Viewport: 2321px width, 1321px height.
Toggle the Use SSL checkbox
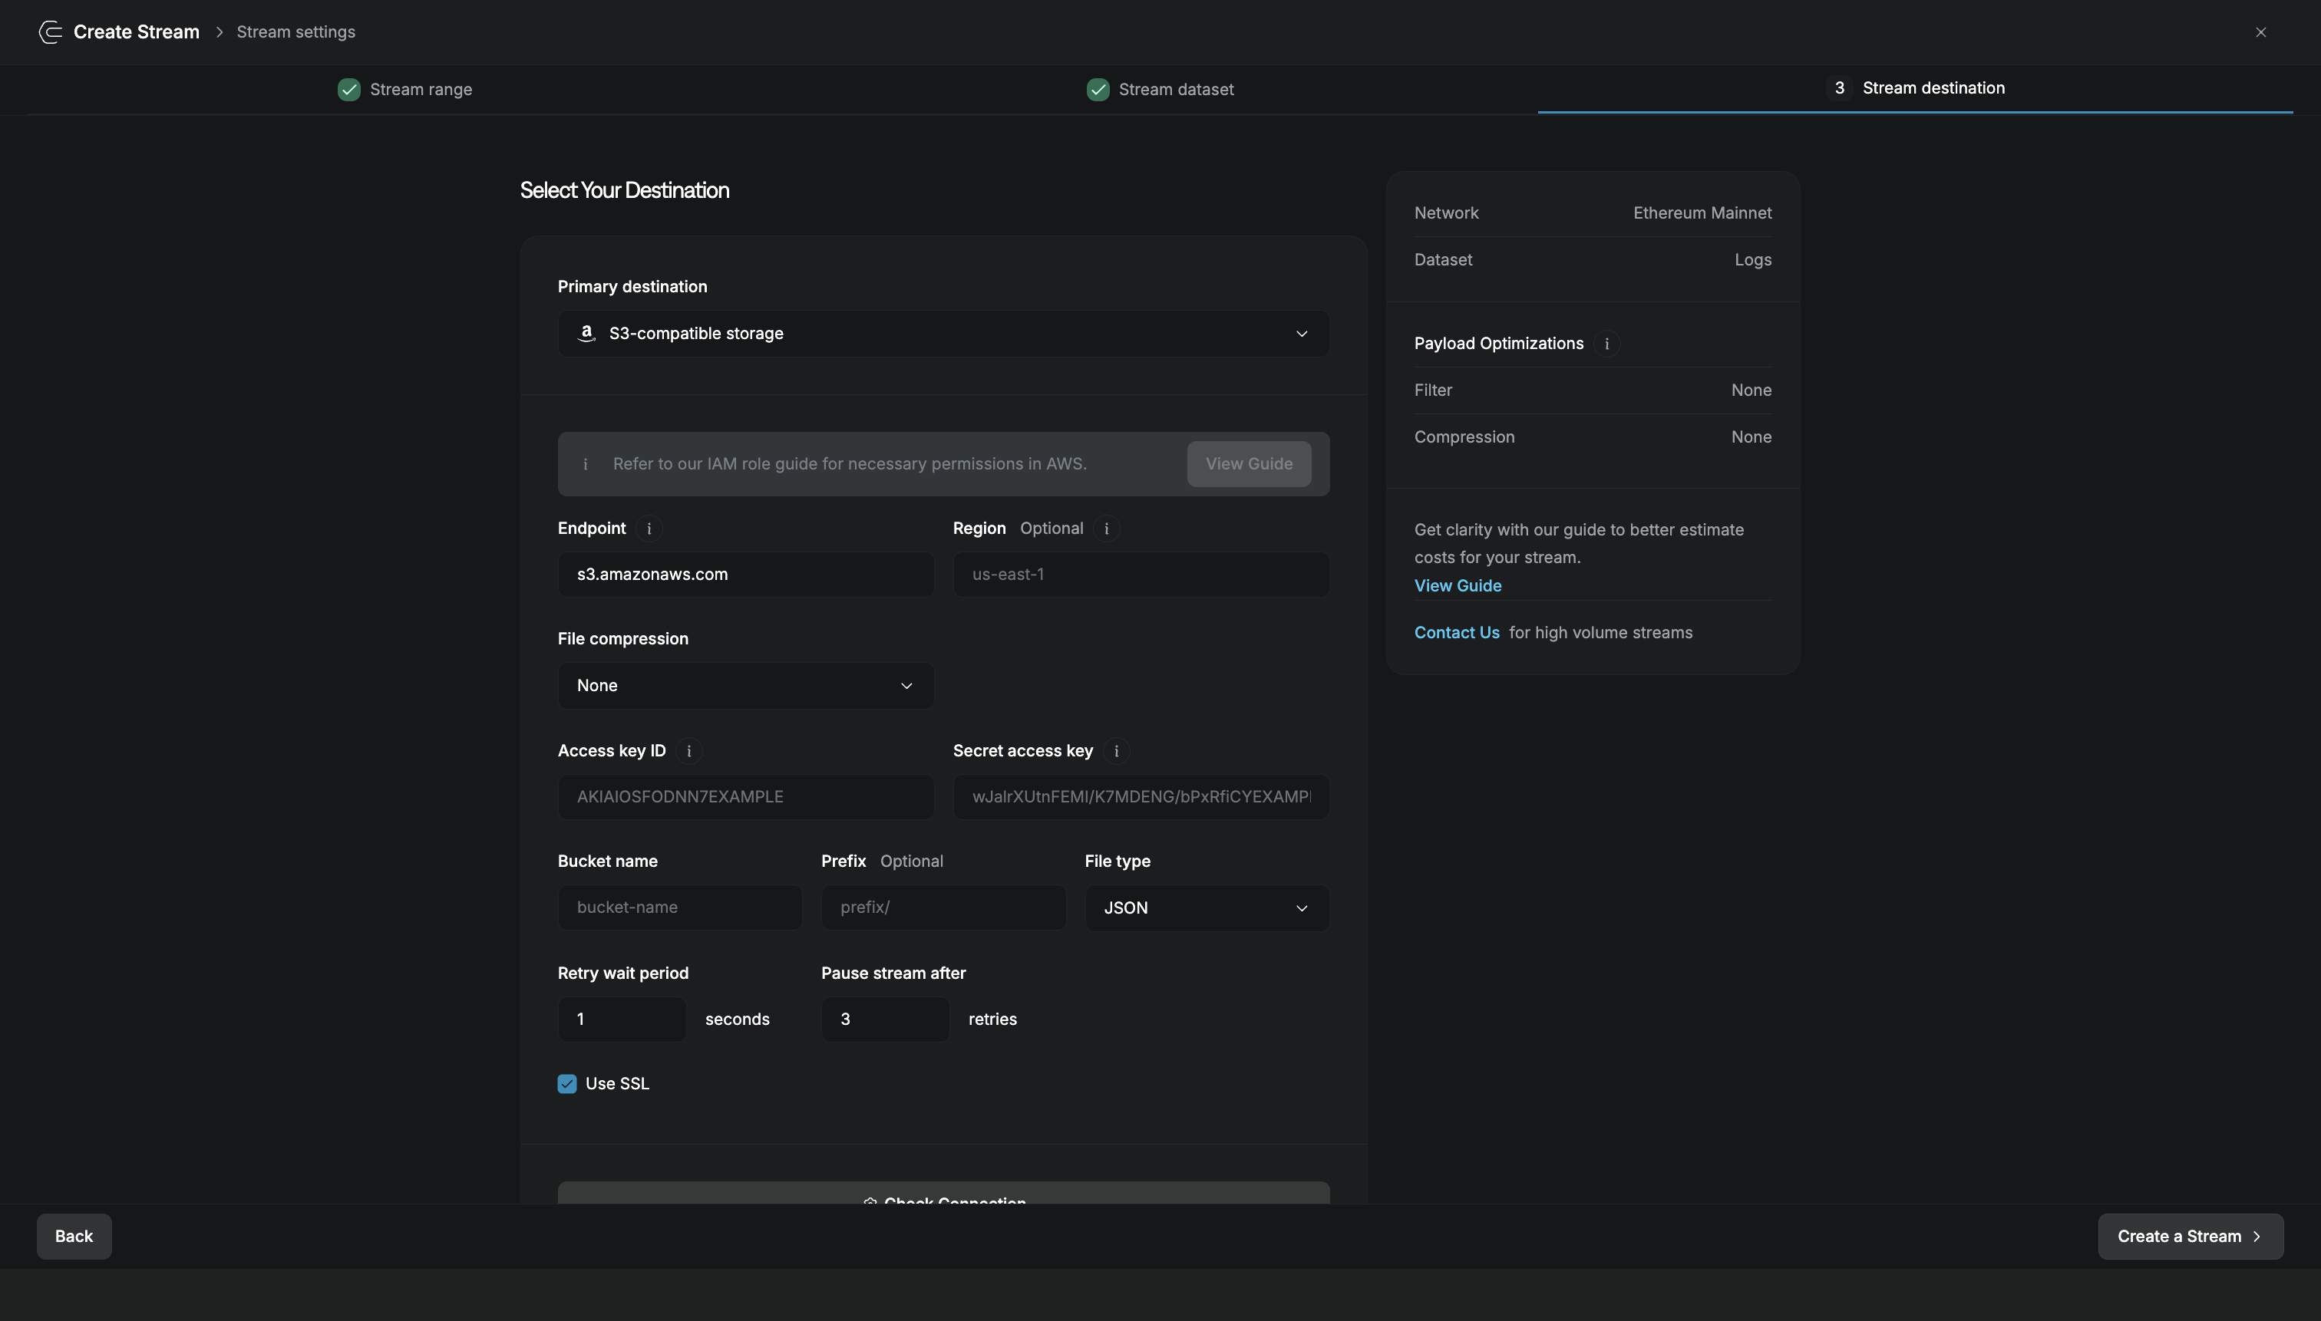click(566, 1084)
